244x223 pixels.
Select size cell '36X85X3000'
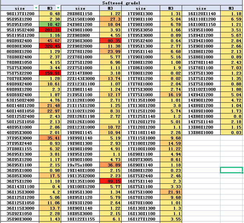(x=20, y=176)
